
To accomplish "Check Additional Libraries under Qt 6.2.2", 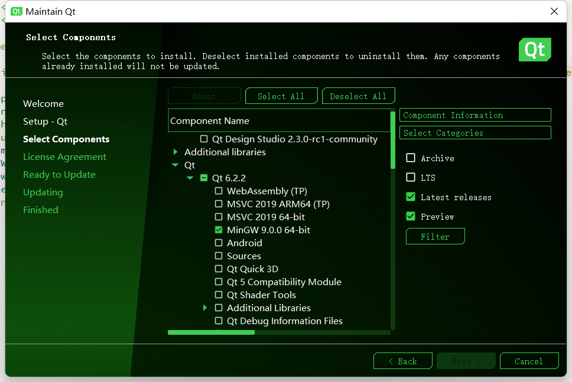I will tap(219, 308).
